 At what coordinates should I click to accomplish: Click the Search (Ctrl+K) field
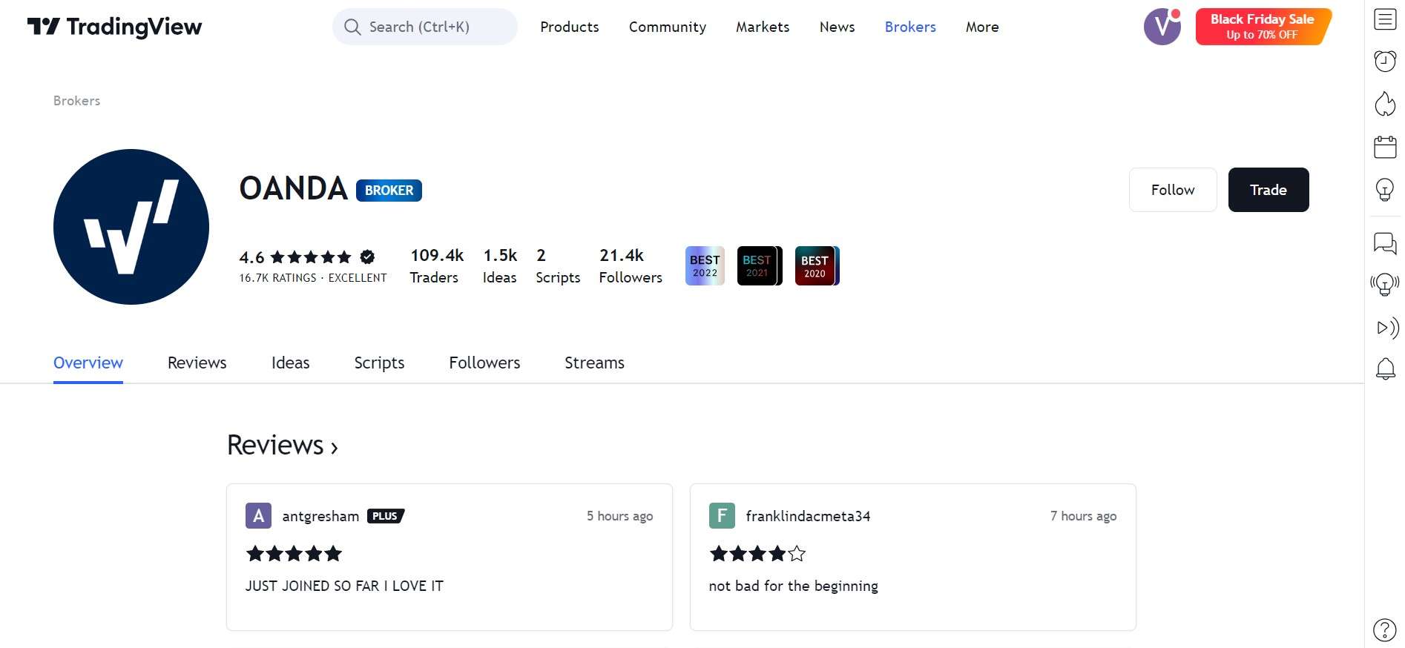[x=425, y=27]
